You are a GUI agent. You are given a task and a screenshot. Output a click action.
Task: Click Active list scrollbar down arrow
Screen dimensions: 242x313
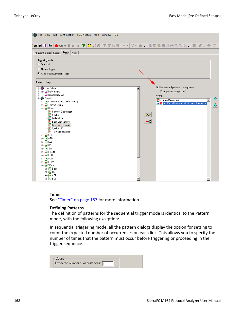209,179
